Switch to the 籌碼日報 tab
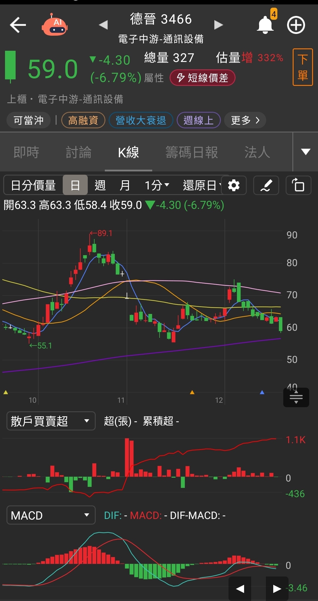The image size is (318, 601). pos(192,153)
